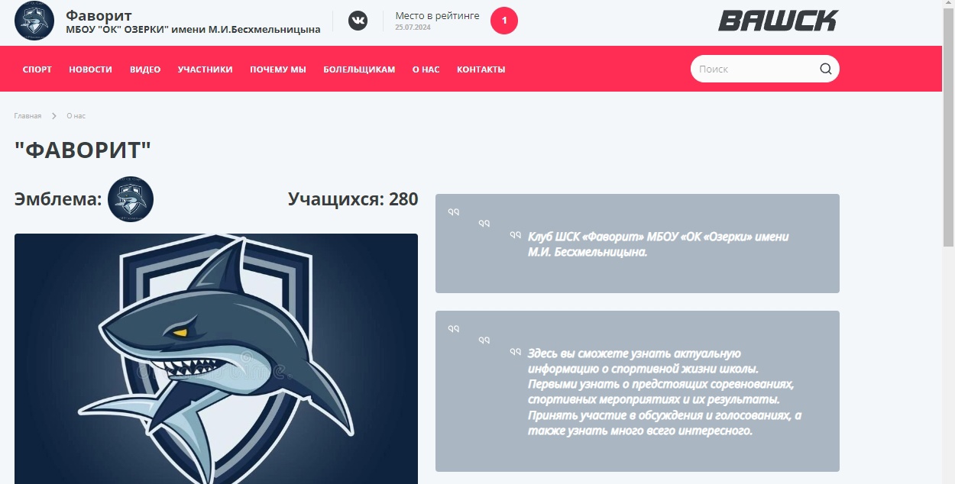This screenshot has width=955, height=484.
Task: Click the rating badge showing 1
Action: point(504,21)
